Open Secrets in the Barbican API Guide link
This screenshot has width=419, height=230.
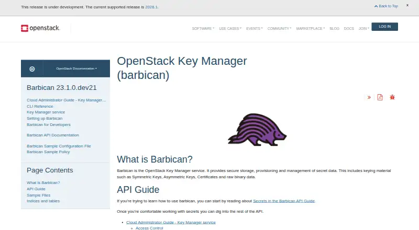click(284, 201)
